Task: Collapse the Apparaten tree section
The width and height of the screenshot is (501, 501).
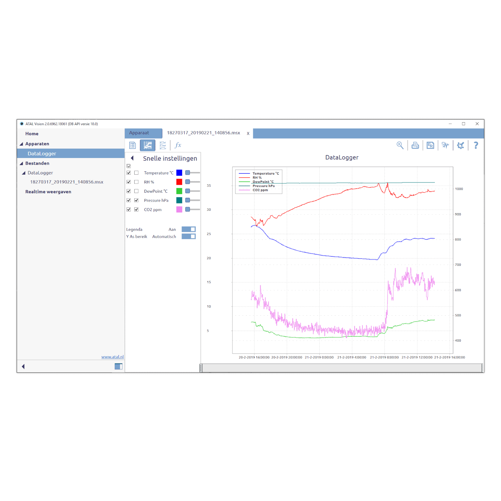Action: (21, 144)
